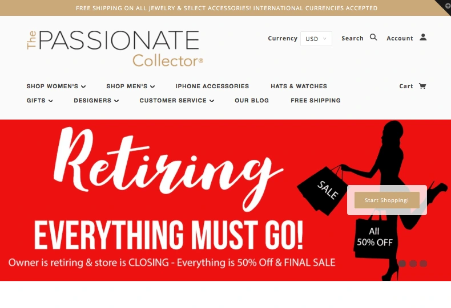Go to iPhone Accessories menu item

click(212, 86)
